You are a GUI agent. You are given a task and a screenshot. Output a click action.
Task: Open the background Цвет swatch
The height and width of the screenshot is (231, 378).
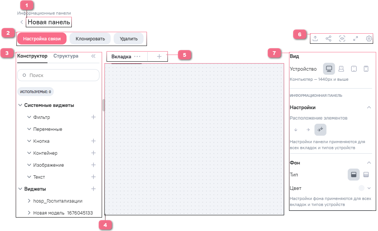pos(361,188)
